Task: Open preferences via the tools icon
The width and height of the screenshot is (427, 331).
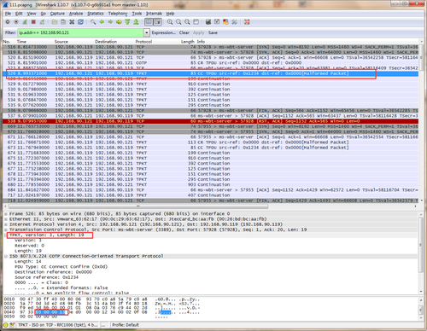Action: tap(234, 22)
